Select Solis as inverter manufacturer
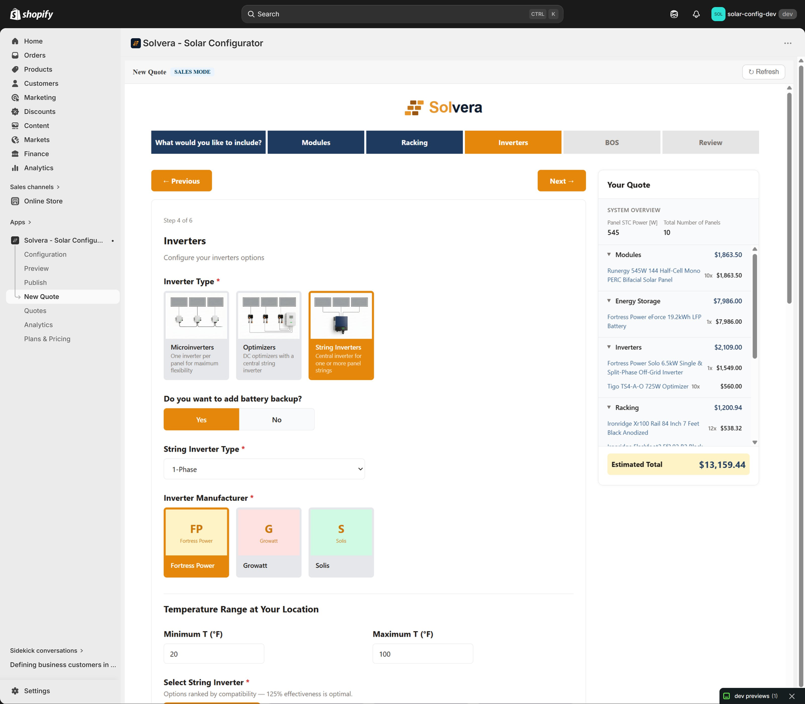 341,543
